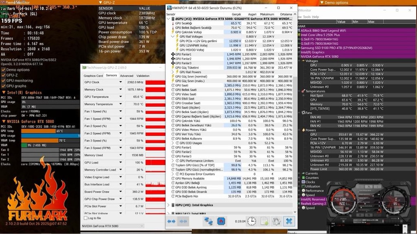This screenshot has height=234, width=417.
Task: Click GPU-Z window title icon
Action: click(84, 68)
